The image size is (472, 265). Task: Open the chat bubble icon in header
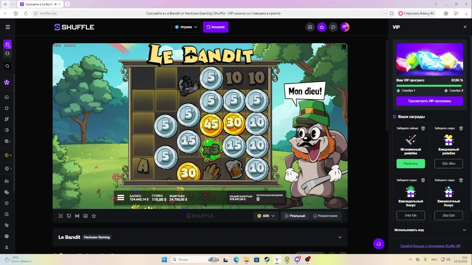coord(333,27)
